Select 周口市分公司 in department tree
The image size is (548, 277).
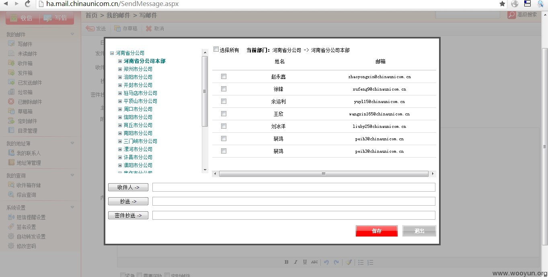pos(138,109)
